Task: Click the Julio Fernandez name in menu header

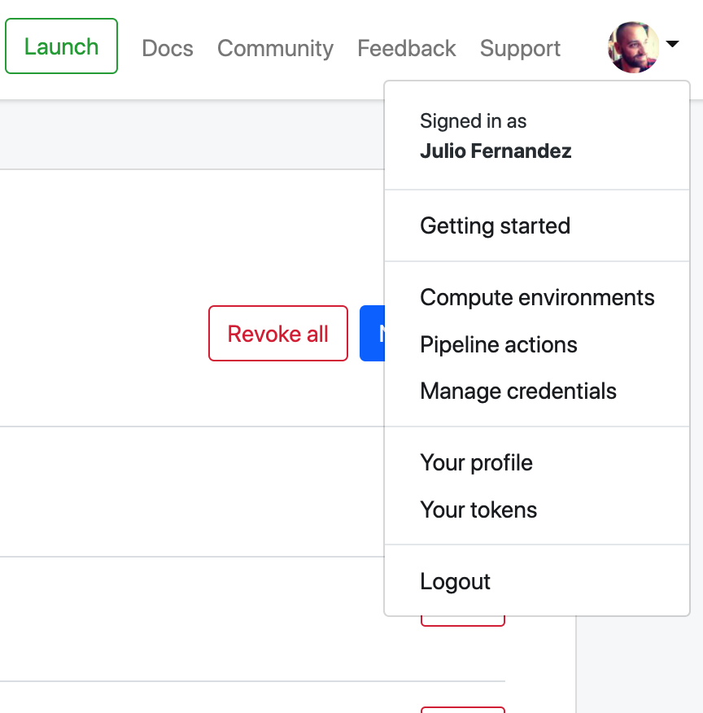Action: coord(496,151)
